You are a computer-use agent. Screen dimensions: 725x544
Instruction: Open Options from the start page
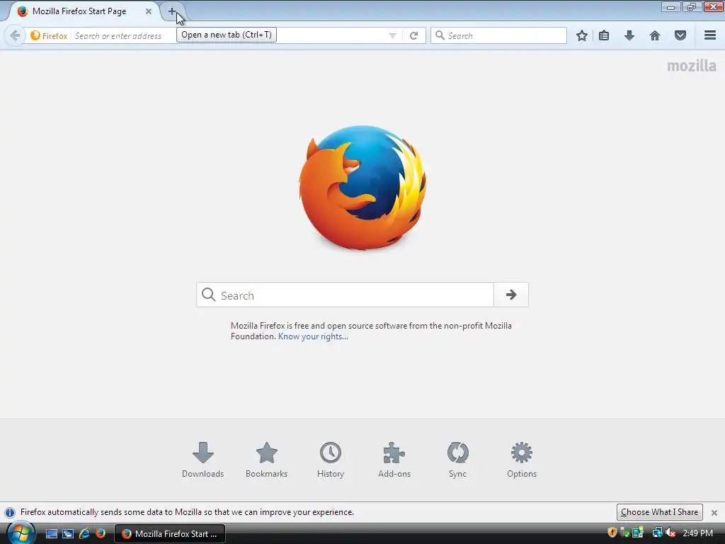tap(522, 460)
